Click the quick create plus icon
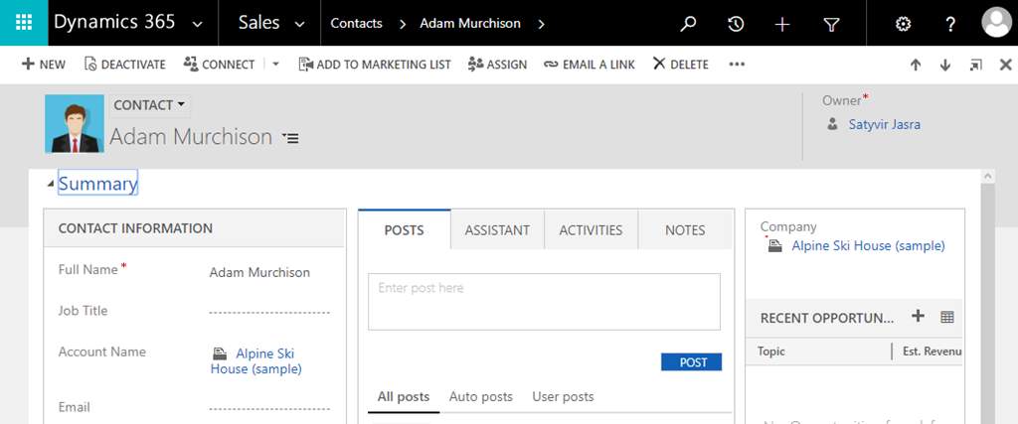Image resolution: width=1018 pixels, height=424 pixels. (782, 24)
